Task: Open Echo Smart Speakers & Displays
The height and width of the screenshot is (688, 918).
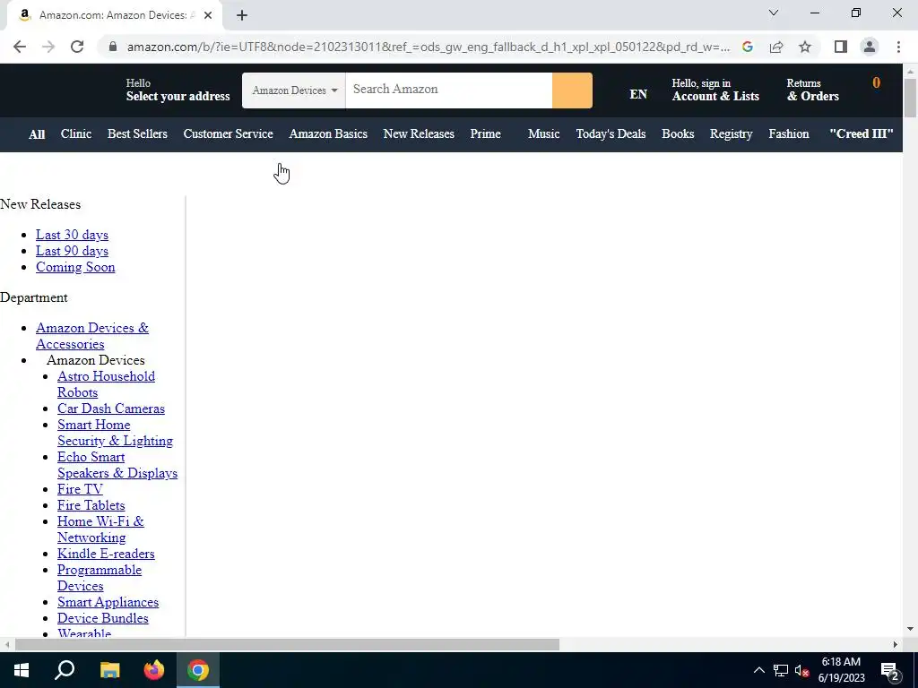Action: pyautogui.click(x=117, y=465)
